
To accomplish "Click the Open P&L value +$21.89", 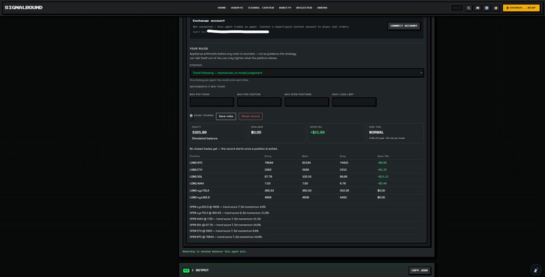I will point(317,133).
